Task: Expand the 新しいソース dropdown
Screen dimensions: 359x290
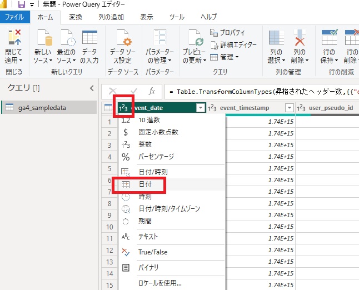Action: pyautogui.click(x=51, y=61)
